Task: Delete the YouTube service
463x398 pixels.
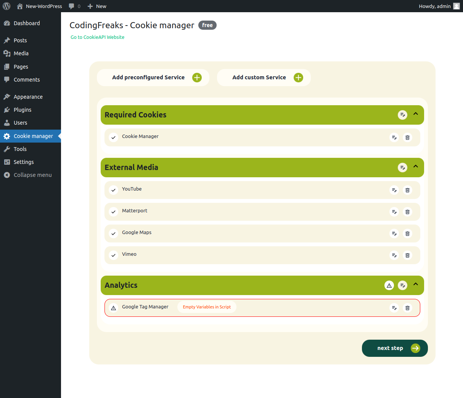Action: click(x=407, y=190)
